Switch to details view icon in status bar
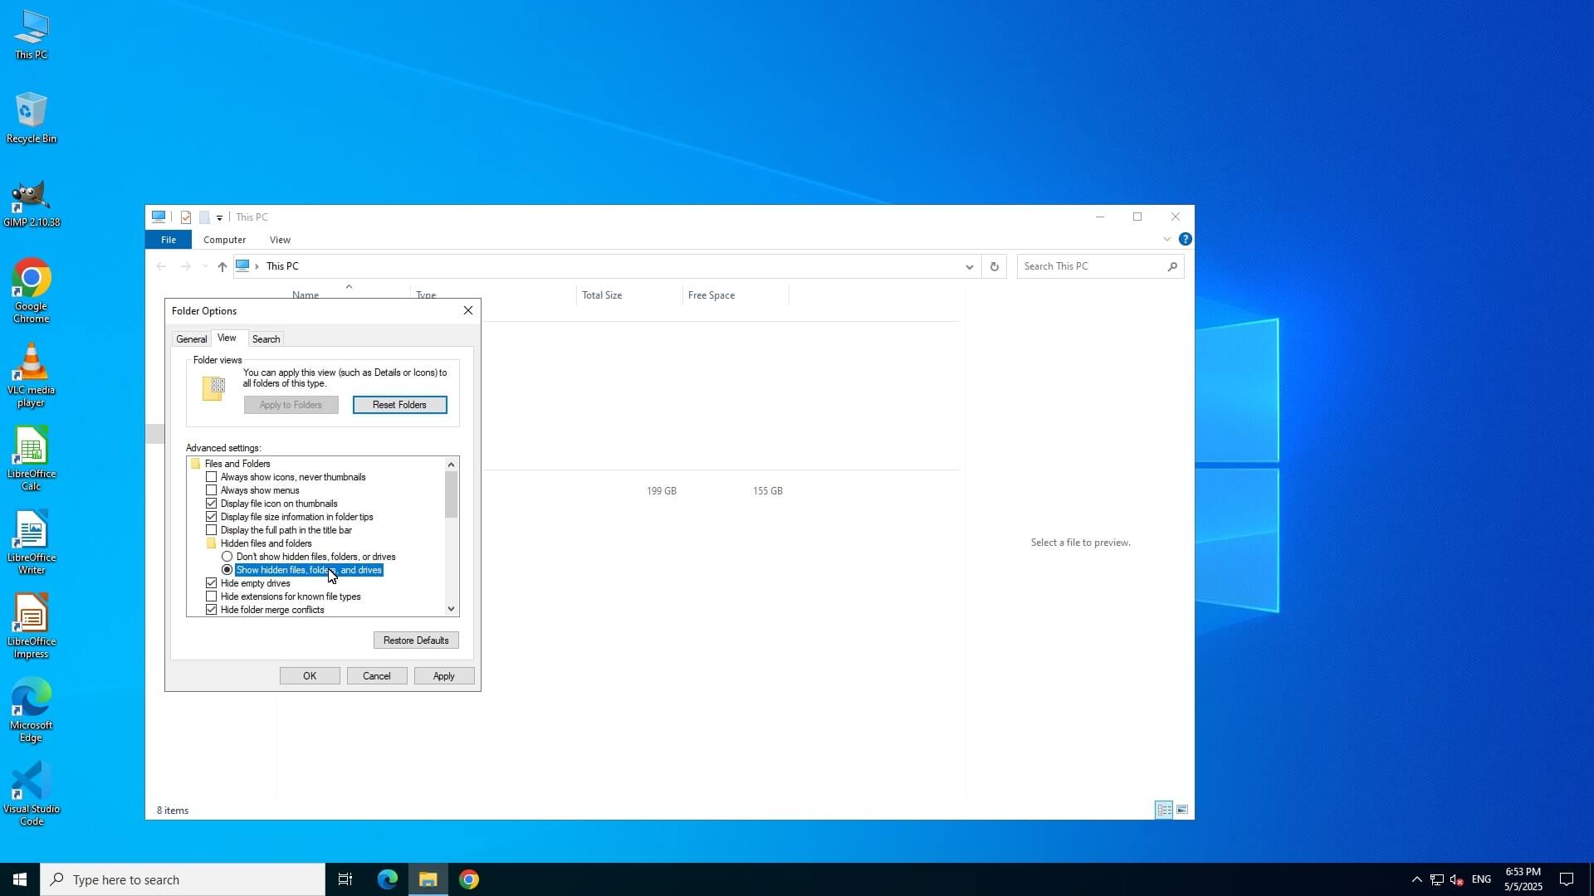 (x=1164, y=810)
